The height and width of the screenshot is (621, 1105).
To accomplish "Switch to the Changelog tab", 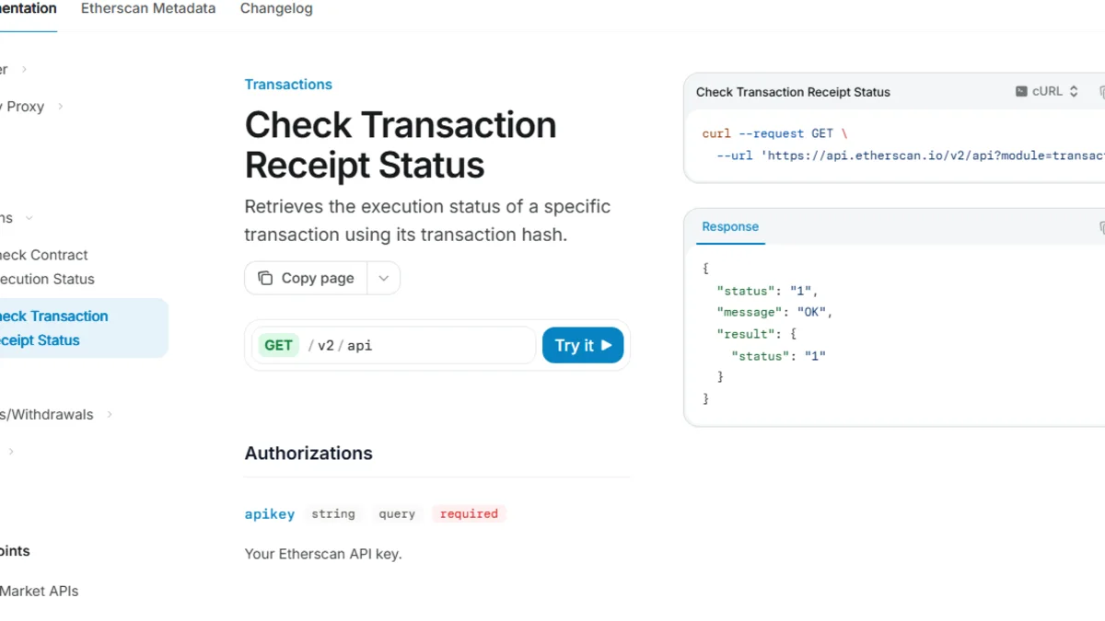I will click(276, 8).
